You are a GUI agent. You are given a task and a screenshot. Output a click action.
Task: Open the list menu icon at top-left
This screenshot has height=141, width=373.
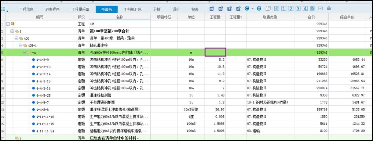(x=3, y=9)
